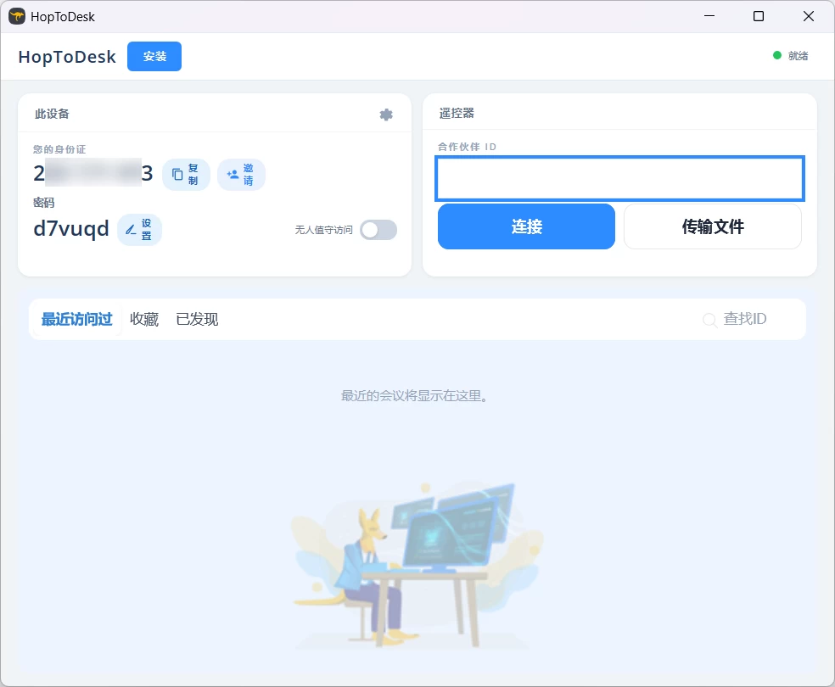
Task: Click the 就绪 status text
Action: click(798, 56)
